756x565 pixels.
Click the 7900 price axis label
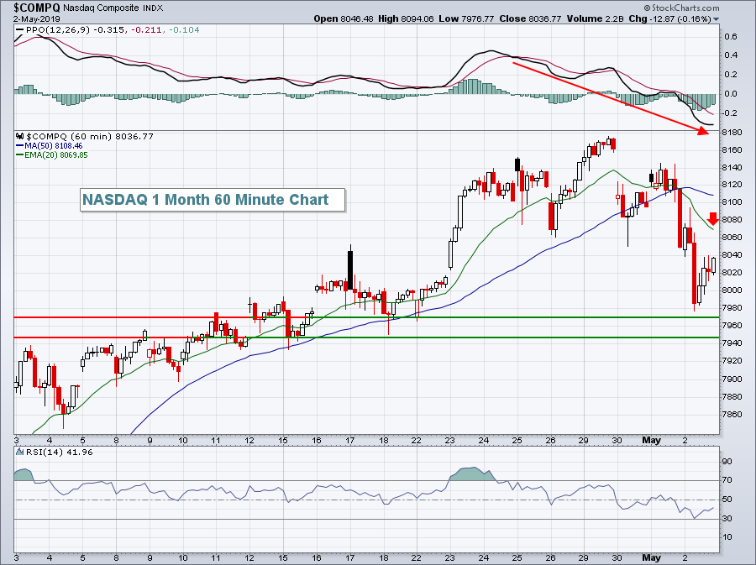pyautogui.click(x=732, y=379)
